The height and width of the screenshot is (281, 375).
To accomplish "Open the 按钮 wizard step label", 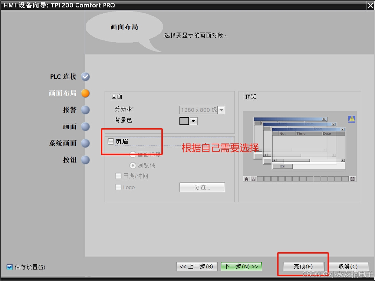I will tap(70, 160).
